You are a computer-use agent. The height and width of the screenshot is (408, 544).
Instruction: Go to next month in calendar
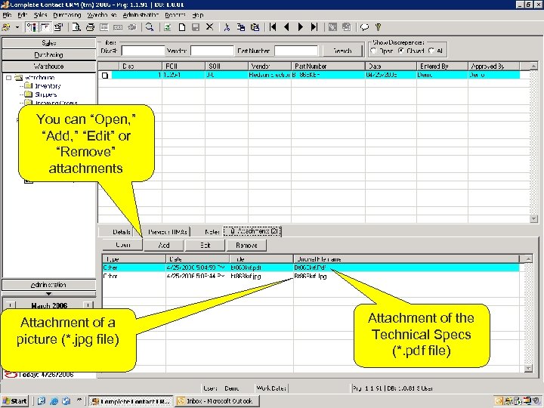(x=88, y=305)
